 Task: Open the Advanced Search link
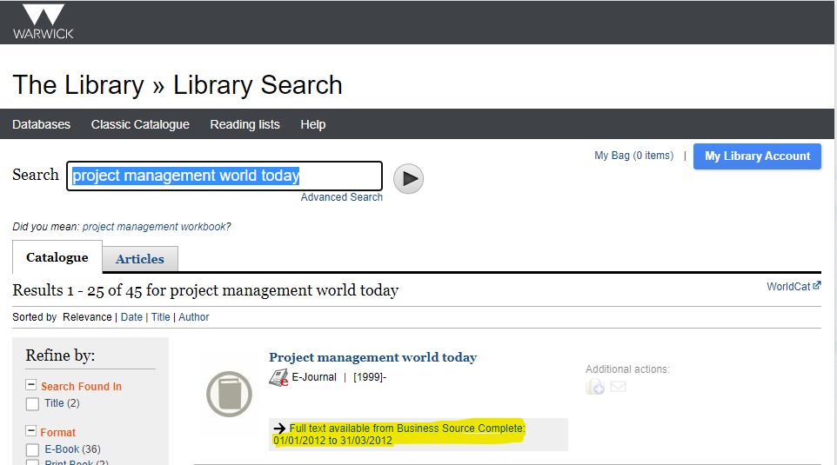point(341,197)
